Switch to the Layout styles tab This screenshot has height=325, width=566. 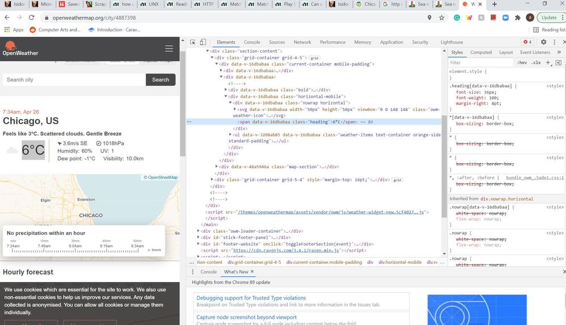(506, 52)
